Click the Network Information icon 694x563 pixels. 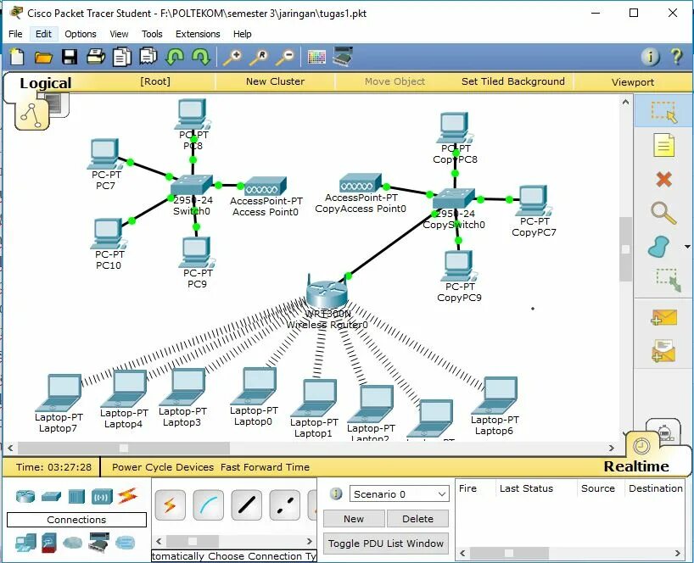pos(651,57)
